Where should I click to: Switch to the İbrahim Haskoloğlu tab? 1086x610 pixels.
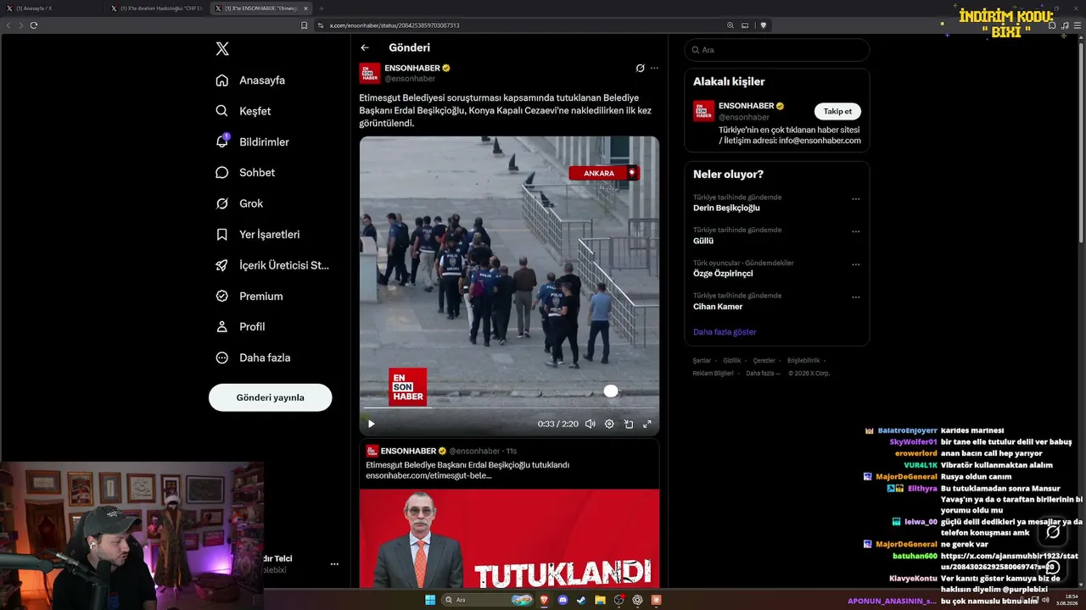pyautogui.click(x=157, y=8)
